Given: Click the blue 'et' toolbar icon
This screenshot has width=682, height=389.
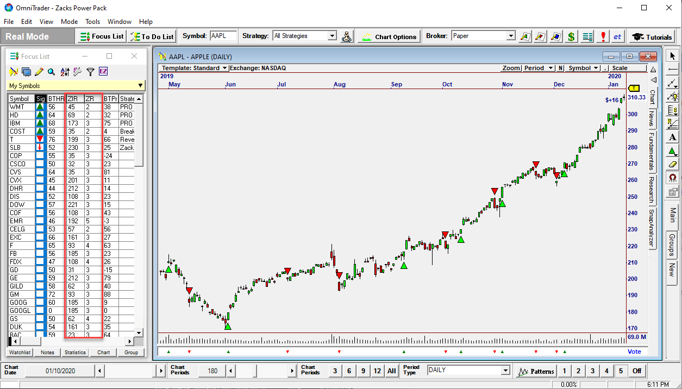Looking at the screenshot, I should (617, 36).
